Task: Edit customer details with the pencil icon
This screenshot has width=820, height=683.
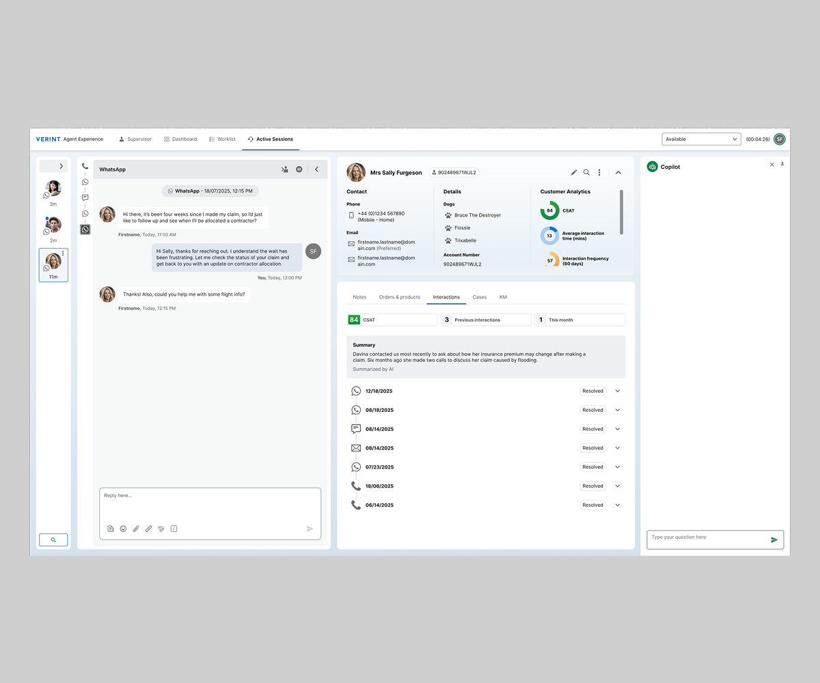Action: (574, 173)
